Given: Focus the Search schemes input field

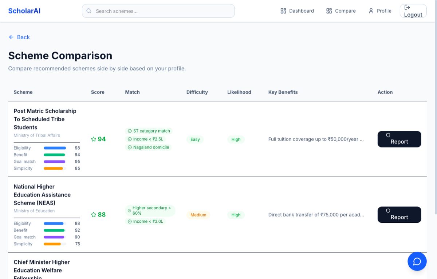Looking at the screenshot, I should [x=158, y=11].
